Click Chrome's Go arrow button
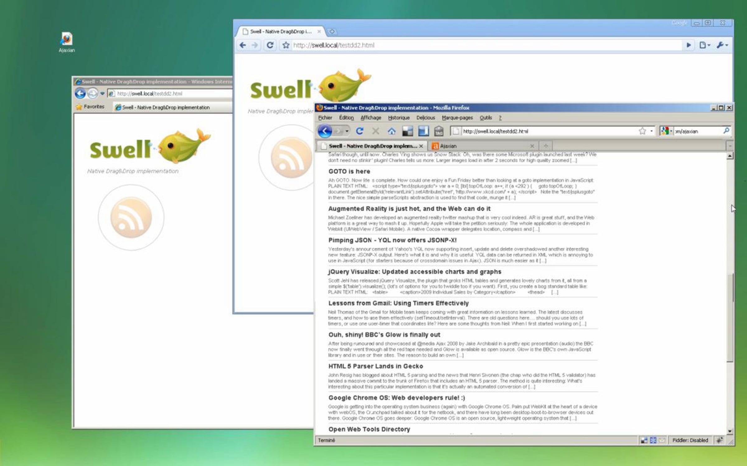 pos(689,45)
